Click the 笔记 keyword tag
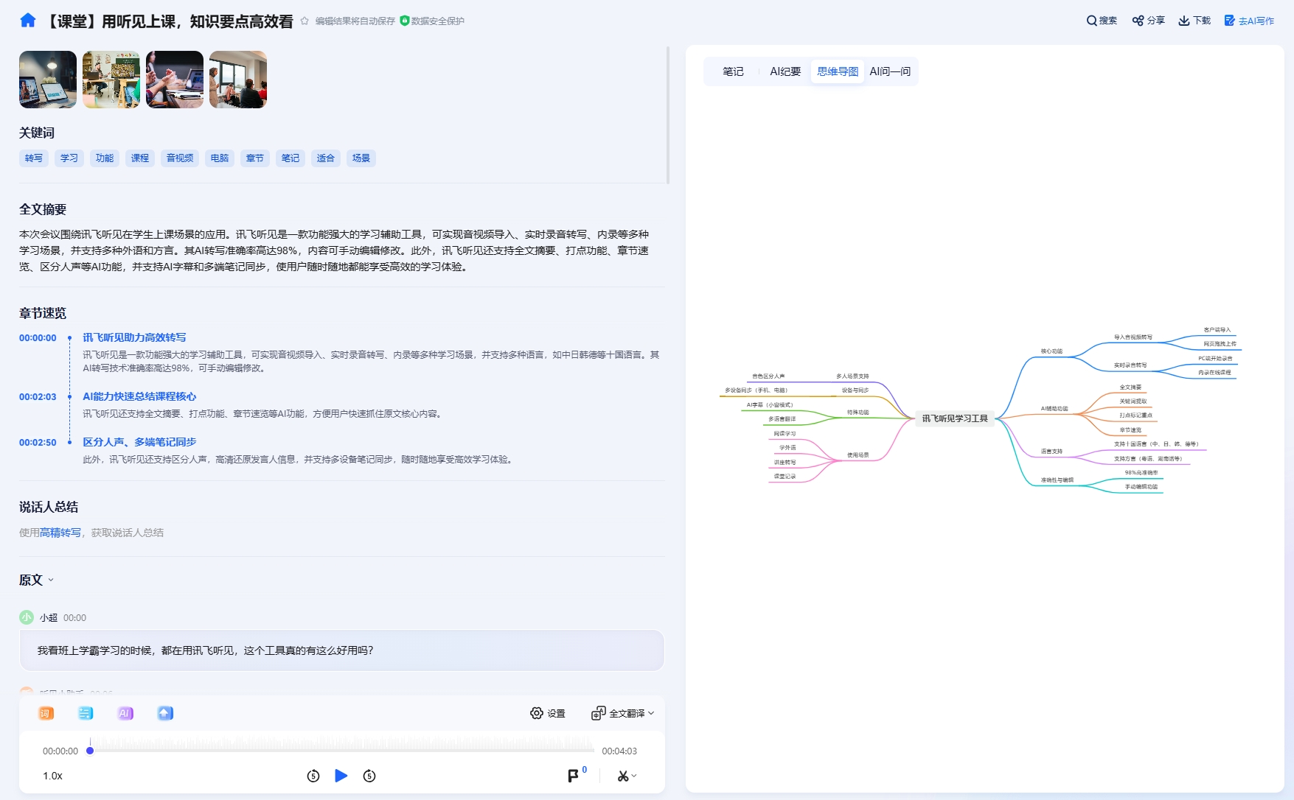The height and width of the screenshot is (800, 1294). [291, 158]
